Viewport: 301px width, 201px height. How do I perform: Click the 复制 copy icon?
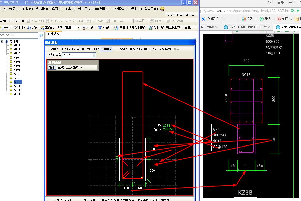tap(29, 28)
